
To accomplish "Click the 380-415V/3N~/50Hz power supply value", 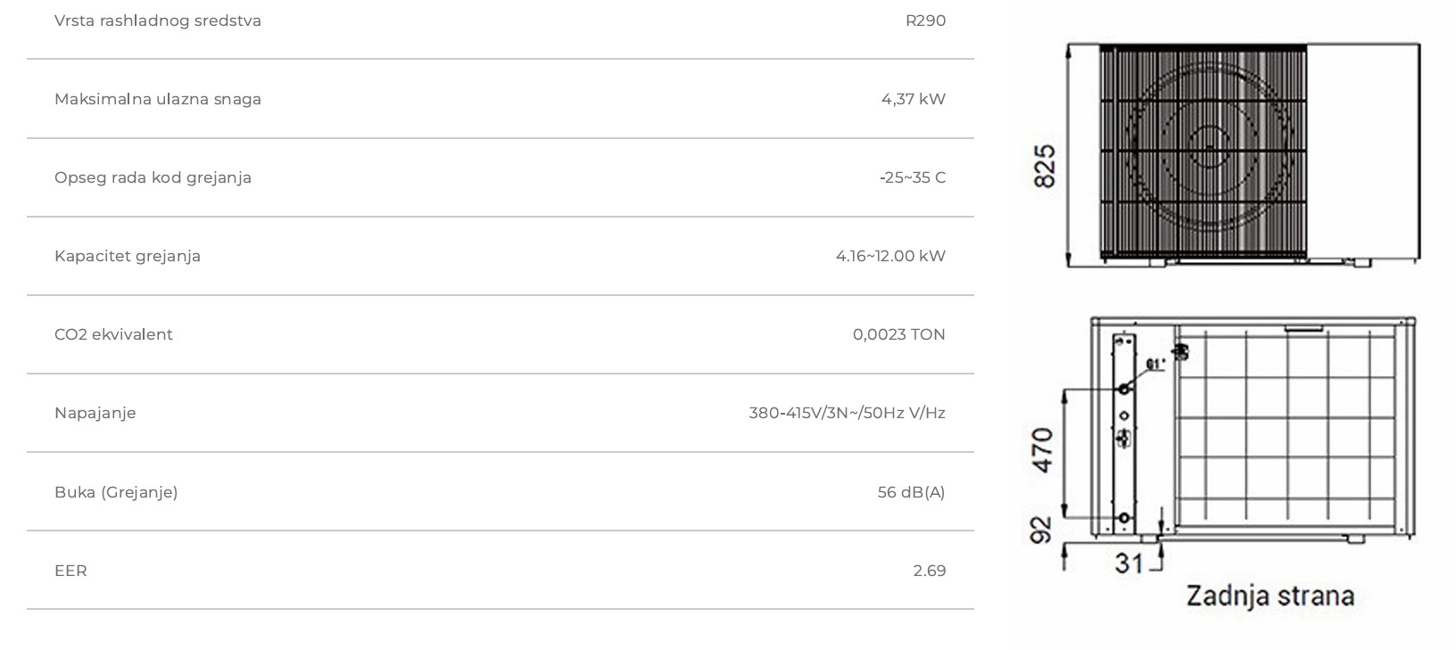I will 847,413.
